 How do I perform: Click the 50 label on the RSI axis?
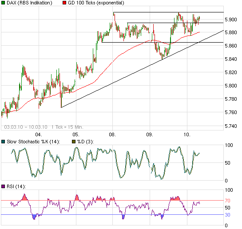tap(228, 208)
